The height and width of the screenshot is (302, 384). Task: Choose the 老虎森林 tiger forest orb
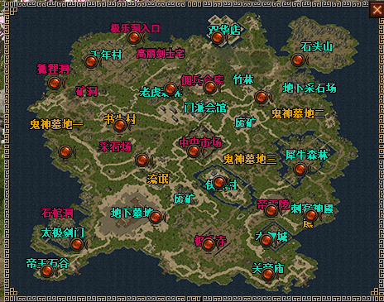point(170,89)
